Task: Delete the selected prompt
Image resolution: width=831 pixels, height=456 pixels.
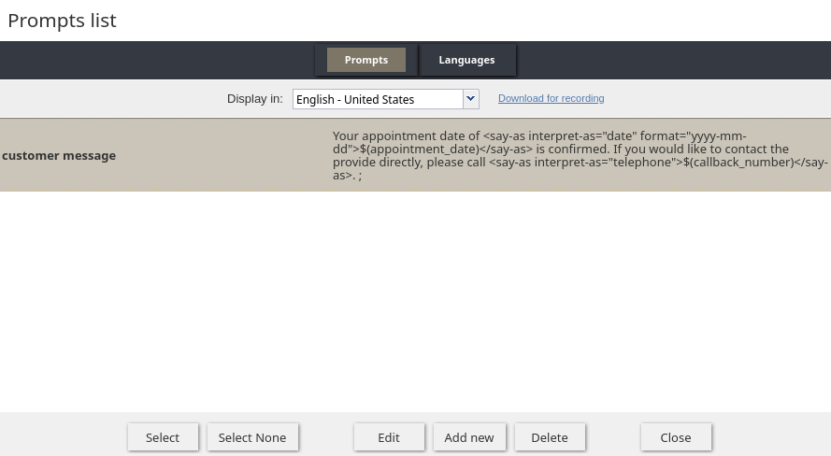Action: [x=549, y=437]
